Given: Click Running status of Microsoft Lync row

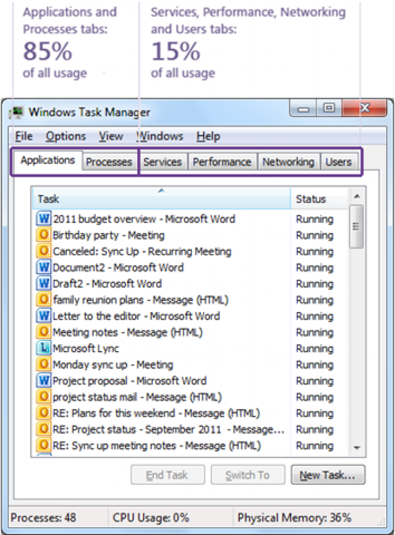Looking at the screenshot, I should 315,348.
